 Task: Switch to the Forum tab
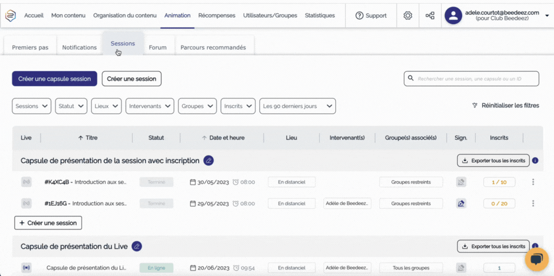click(157, 47)
